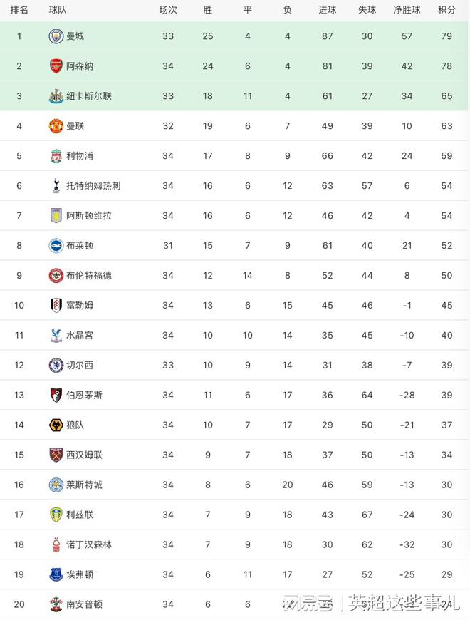Click the Manchester City club crest

[56, 36]
